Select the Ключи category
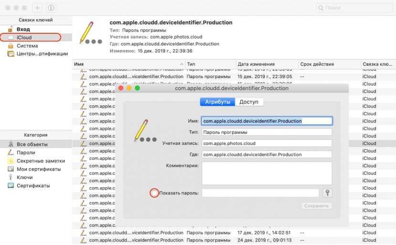396x245 pixels. [x=25, y=177]
